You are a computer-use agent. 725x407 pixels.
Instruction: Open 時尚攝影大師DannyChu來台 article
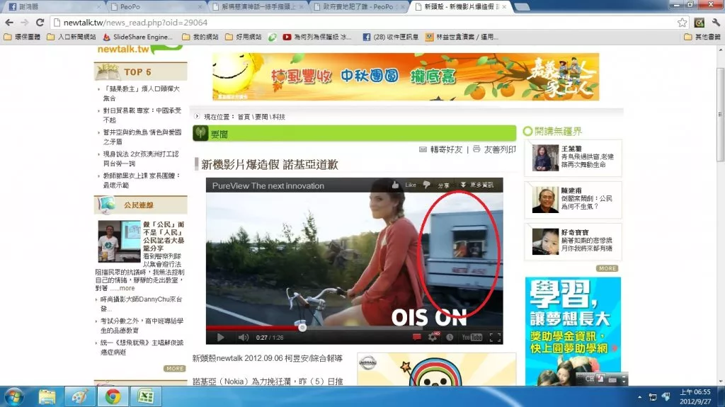141,304
